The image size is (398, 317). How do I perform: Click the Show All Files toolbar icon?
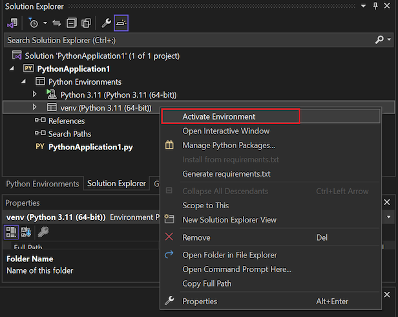coord(85,23)
